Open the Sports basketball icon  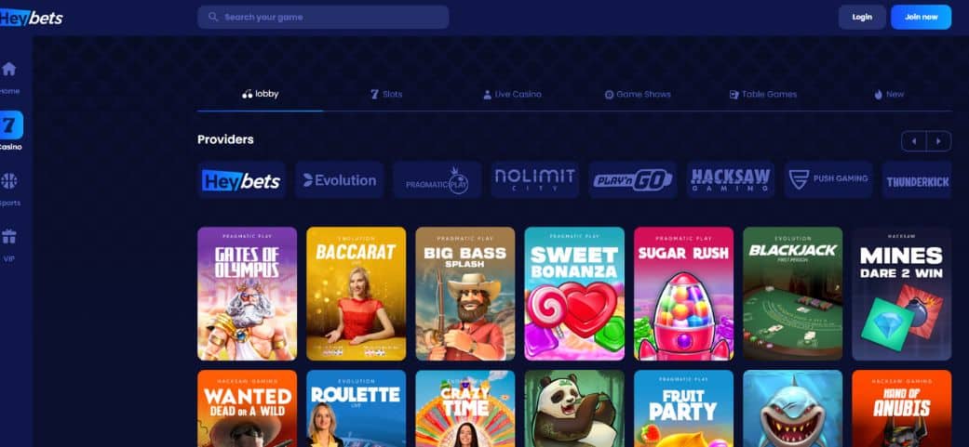tap(9, 181)
